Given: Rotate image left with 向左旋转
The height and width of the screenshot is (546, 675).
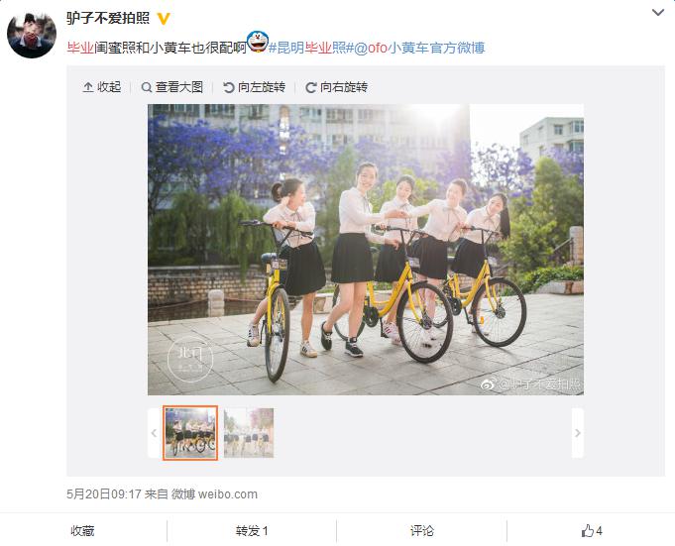Looking at the screenshot, I should click(x=254, y=87).
